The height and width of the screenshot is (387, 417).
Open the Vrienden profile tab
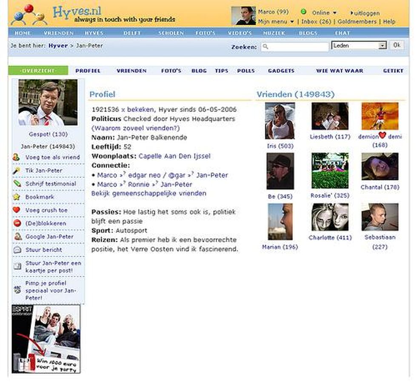point(131,71)
